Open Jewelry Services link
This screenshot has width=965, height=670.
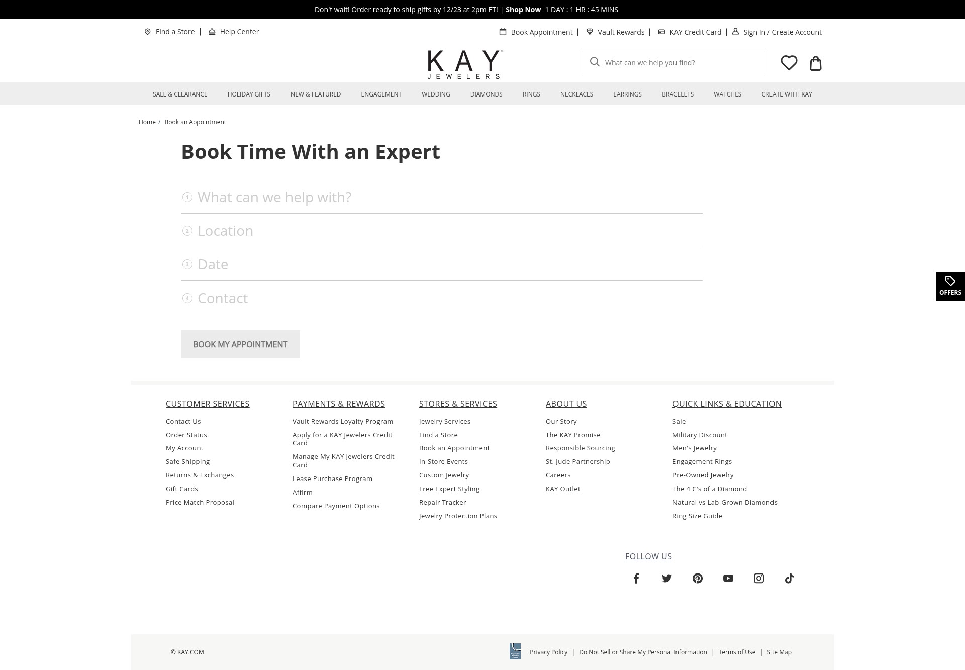(445, 421)
